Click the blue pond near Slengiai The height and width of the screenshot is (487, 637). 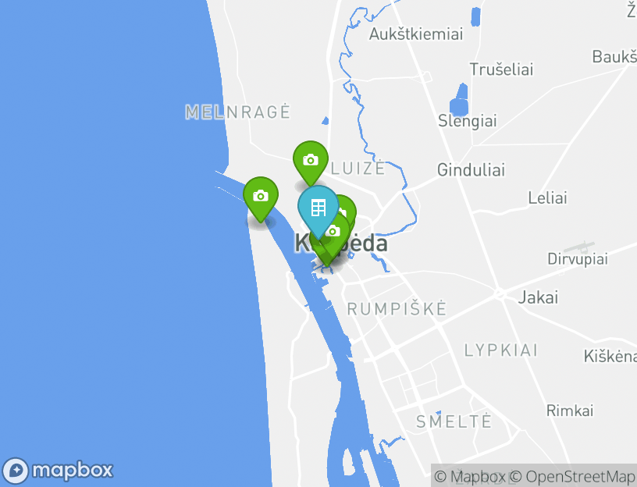(x=460, y=101)
